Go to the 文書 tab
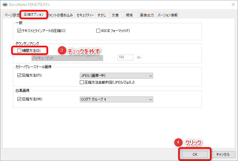238x161 pixels. (x=115, y=15)
